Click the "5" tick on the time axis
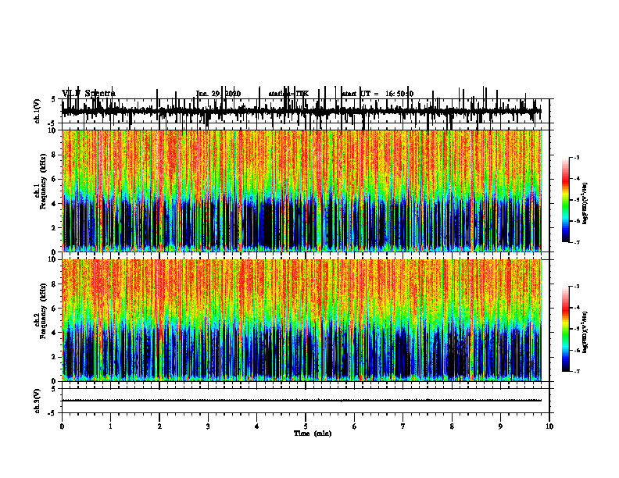 click(x=306, y=426)
